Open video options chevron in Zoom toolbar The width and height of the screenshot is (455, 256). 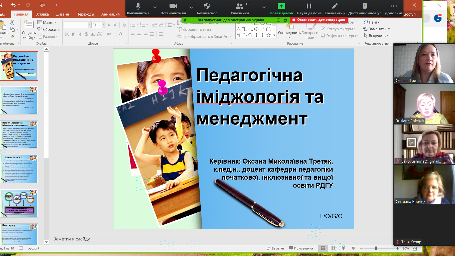[191, 8]
